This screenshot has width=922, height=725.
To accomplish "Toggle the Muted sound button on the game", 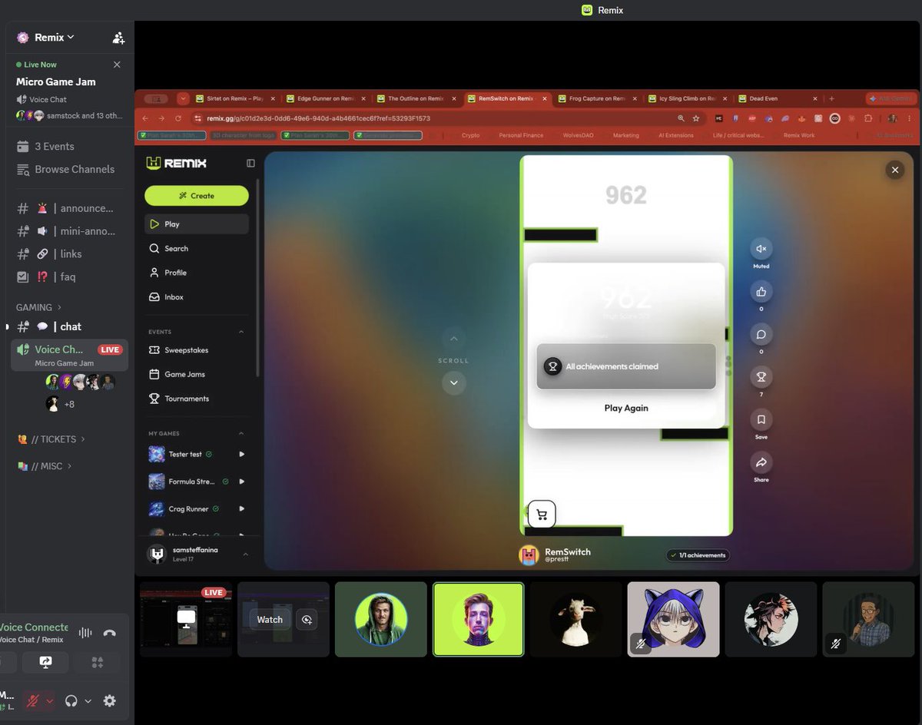I will [761, 249].
